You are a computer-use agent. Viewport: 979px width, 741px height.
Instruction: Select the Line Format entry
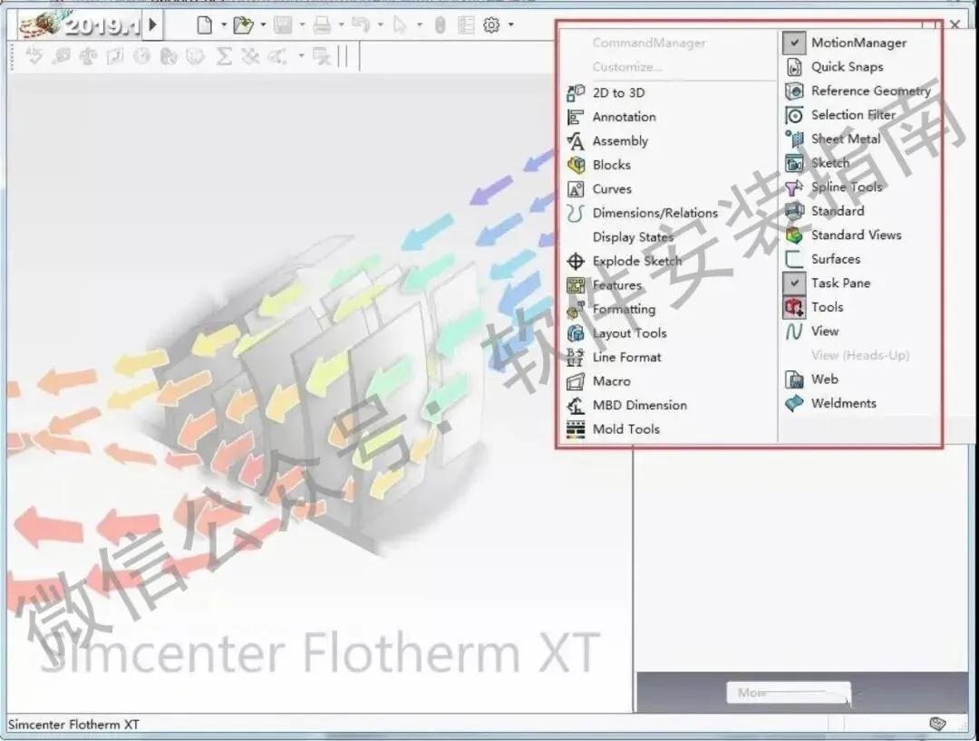pos(626,358)
